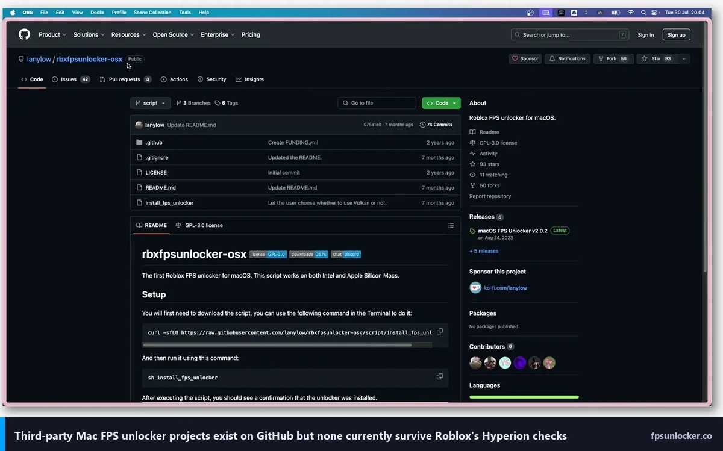This screenshot has width=723, height=451.
Task: View the 74 Commits history
Action: [x=436, y=125]
